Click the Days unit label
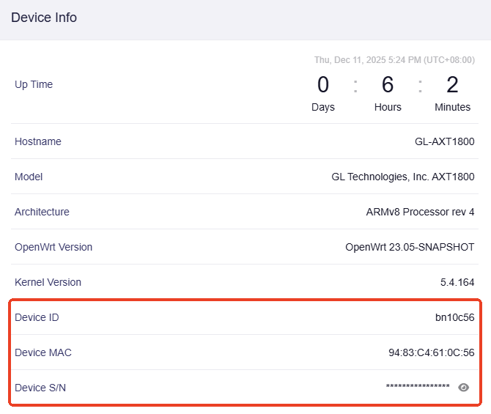Viewport: 491px width, 414px height. pos(323,107)
